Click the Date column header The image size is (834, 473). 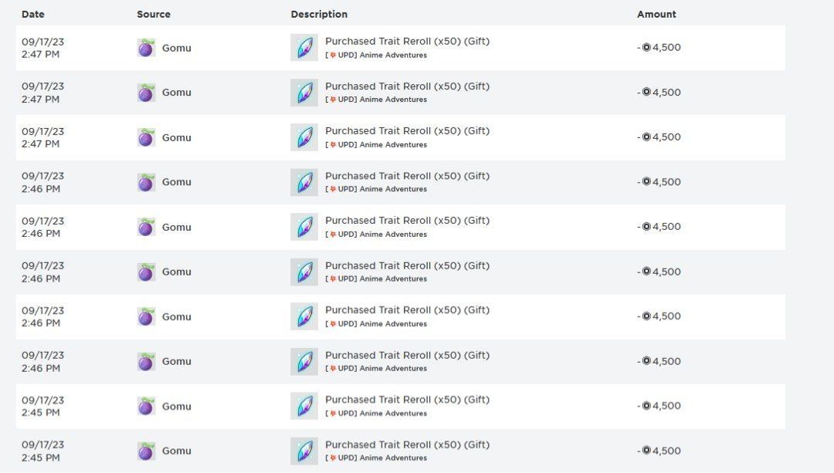click(x=33, y=14)
